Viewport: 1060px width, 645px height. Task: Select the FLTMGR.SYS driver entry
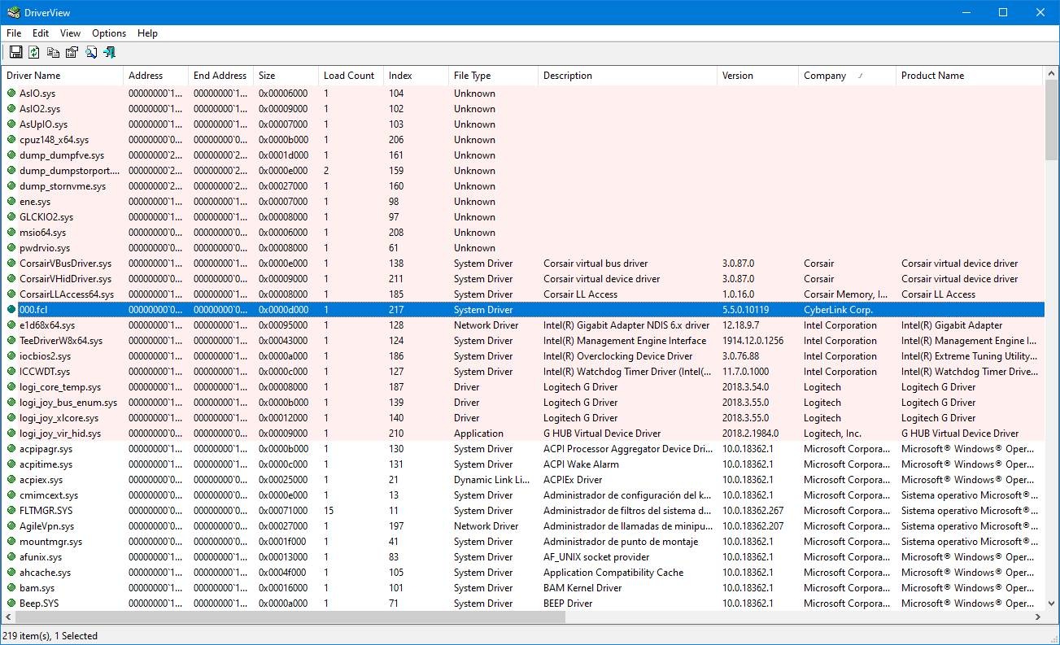(46, 511)
